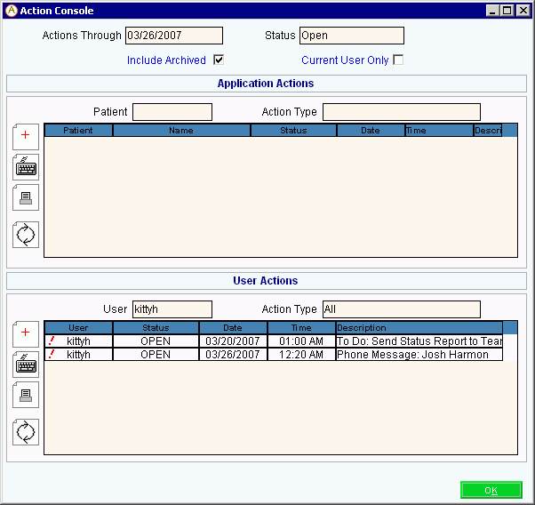Click the Actions Through date field
This screenshot has width=535, height=505.
point(173,36)
